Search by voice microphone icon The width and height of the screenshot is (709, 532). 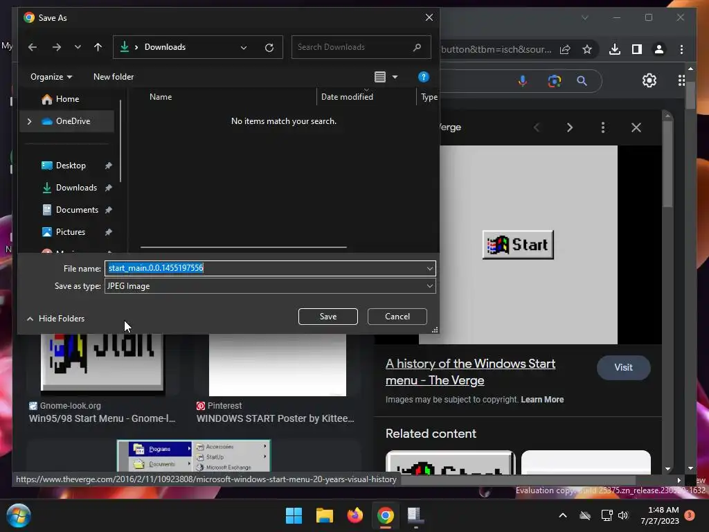click(x=522, y=81)
